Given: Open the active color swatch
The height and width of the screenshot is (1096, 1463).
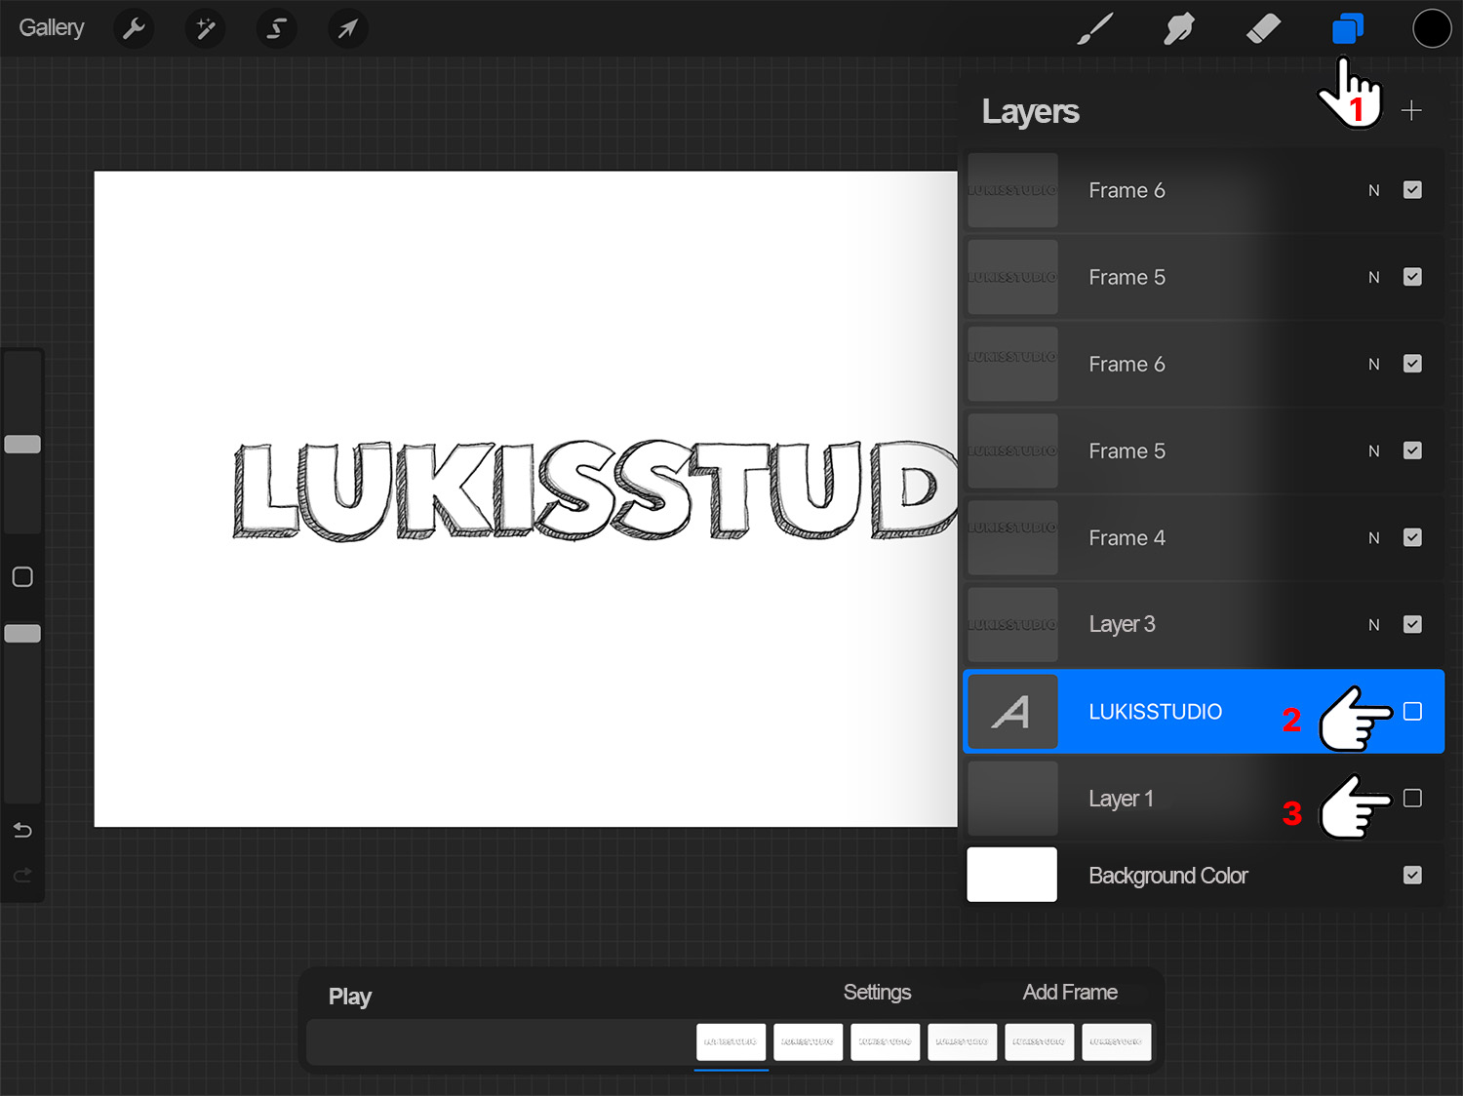Looking at the screenshot, I should pos(1431,28).
